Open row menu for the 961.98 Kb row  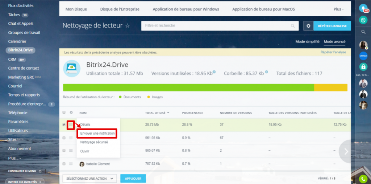pos(71,138)
